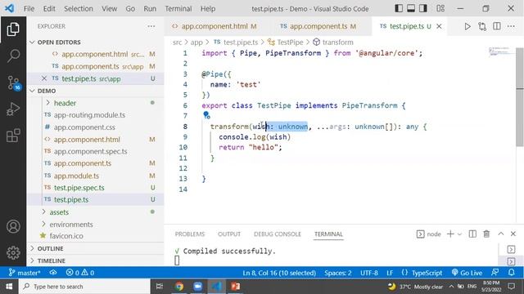Click the master branch status item
Screen dimensions: 524x294
click(x=25, y=273)
